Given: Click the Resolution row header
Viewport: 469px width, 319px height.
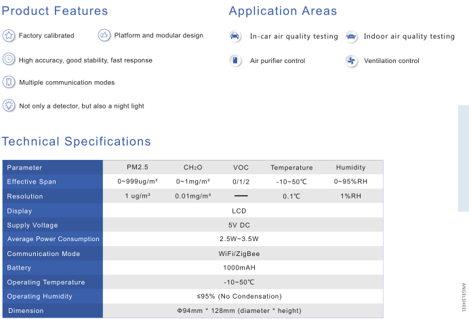Looking at the screenshot, I should pyautogui.click(x=53, y=196).
